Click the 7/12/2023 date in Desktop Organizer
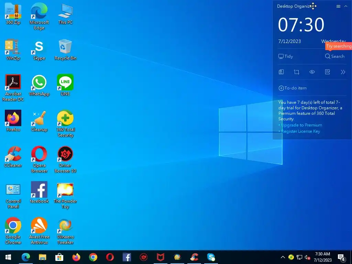Image resolution: width=352 pixels, height=264 pixels. point(289,41)
